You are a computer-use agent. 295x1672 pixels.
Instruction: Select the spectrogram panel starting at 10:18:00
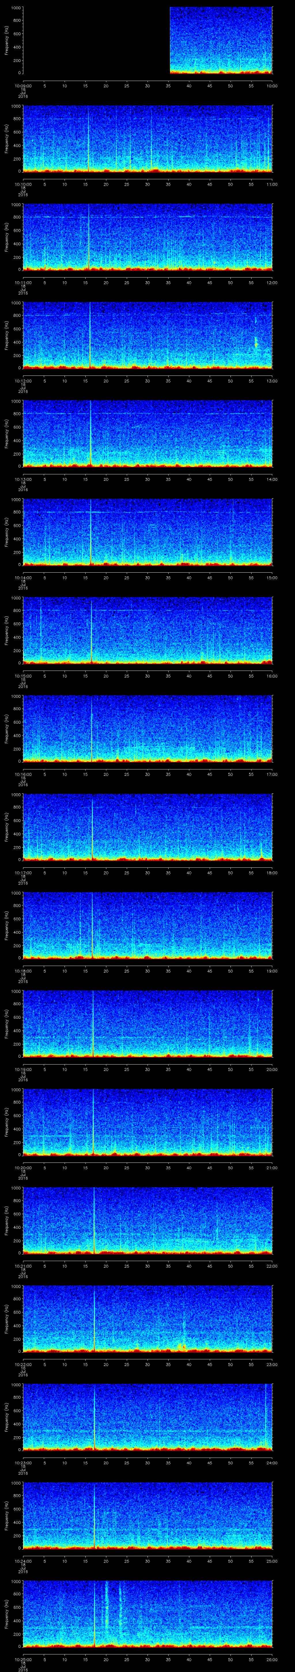(x=147, y=926)
